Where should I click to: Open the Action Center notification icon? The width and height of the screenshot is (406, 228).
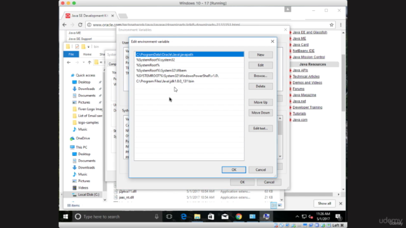(x=338, y=217)
